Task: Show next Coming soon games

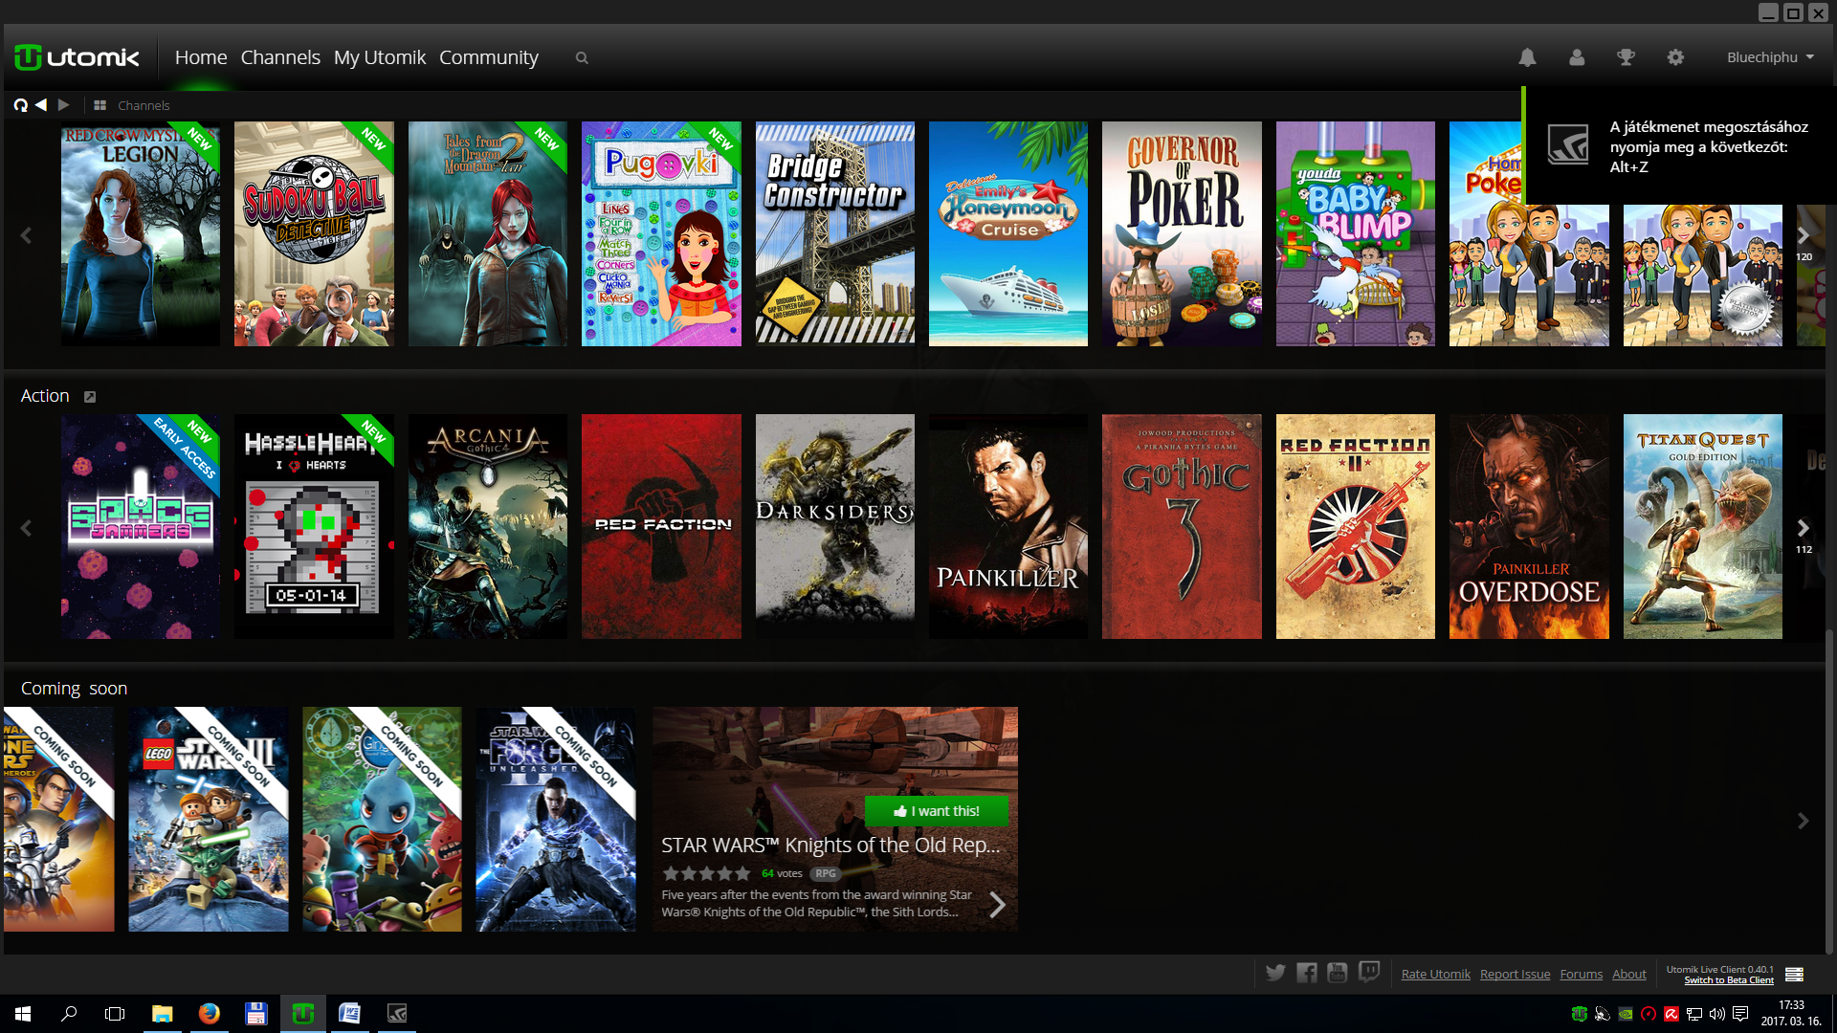Action: (1803, 821)
